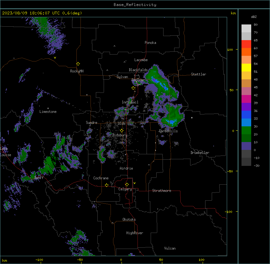Viewport: 270px width, 264px height.
Task: Click the Banff town label
Action: [39, 178]
